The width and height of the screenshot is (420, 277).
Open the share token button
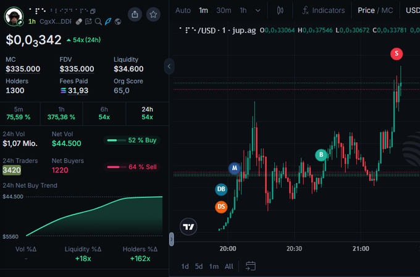tap(135, 14)
